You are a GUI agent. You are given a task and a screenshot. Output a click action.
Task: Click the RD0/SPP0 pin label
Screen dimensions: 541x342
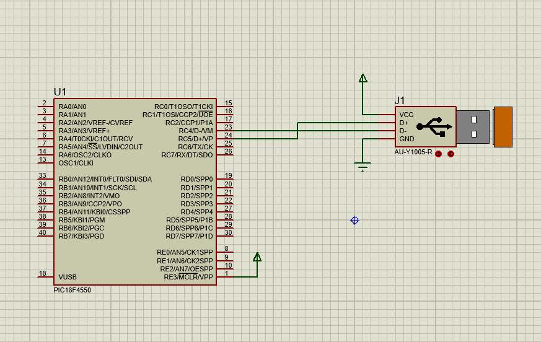click(x=196, y=180)
